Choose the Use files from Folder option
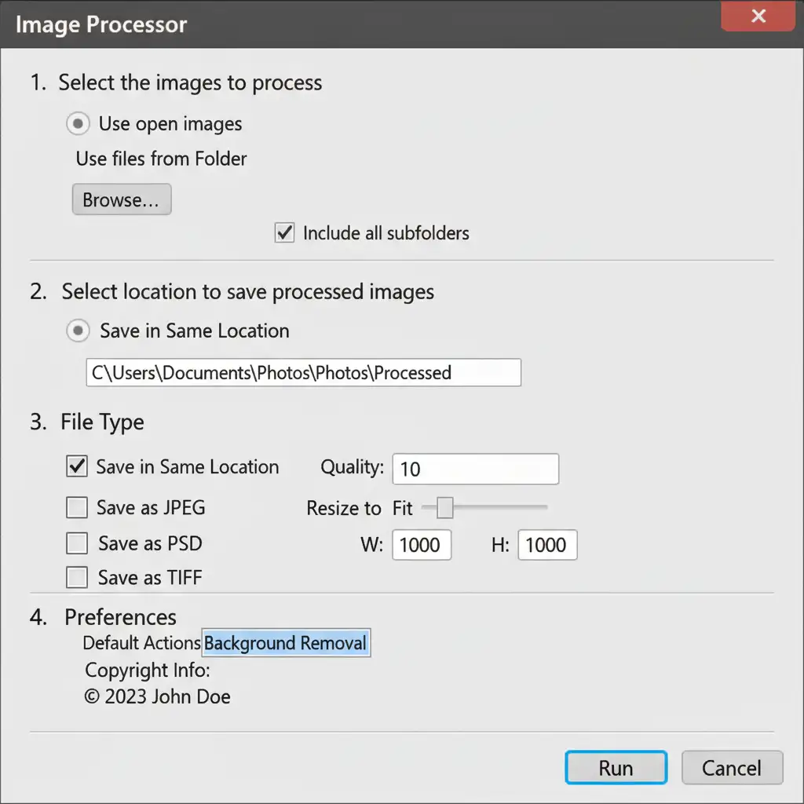 pos(161,159)
